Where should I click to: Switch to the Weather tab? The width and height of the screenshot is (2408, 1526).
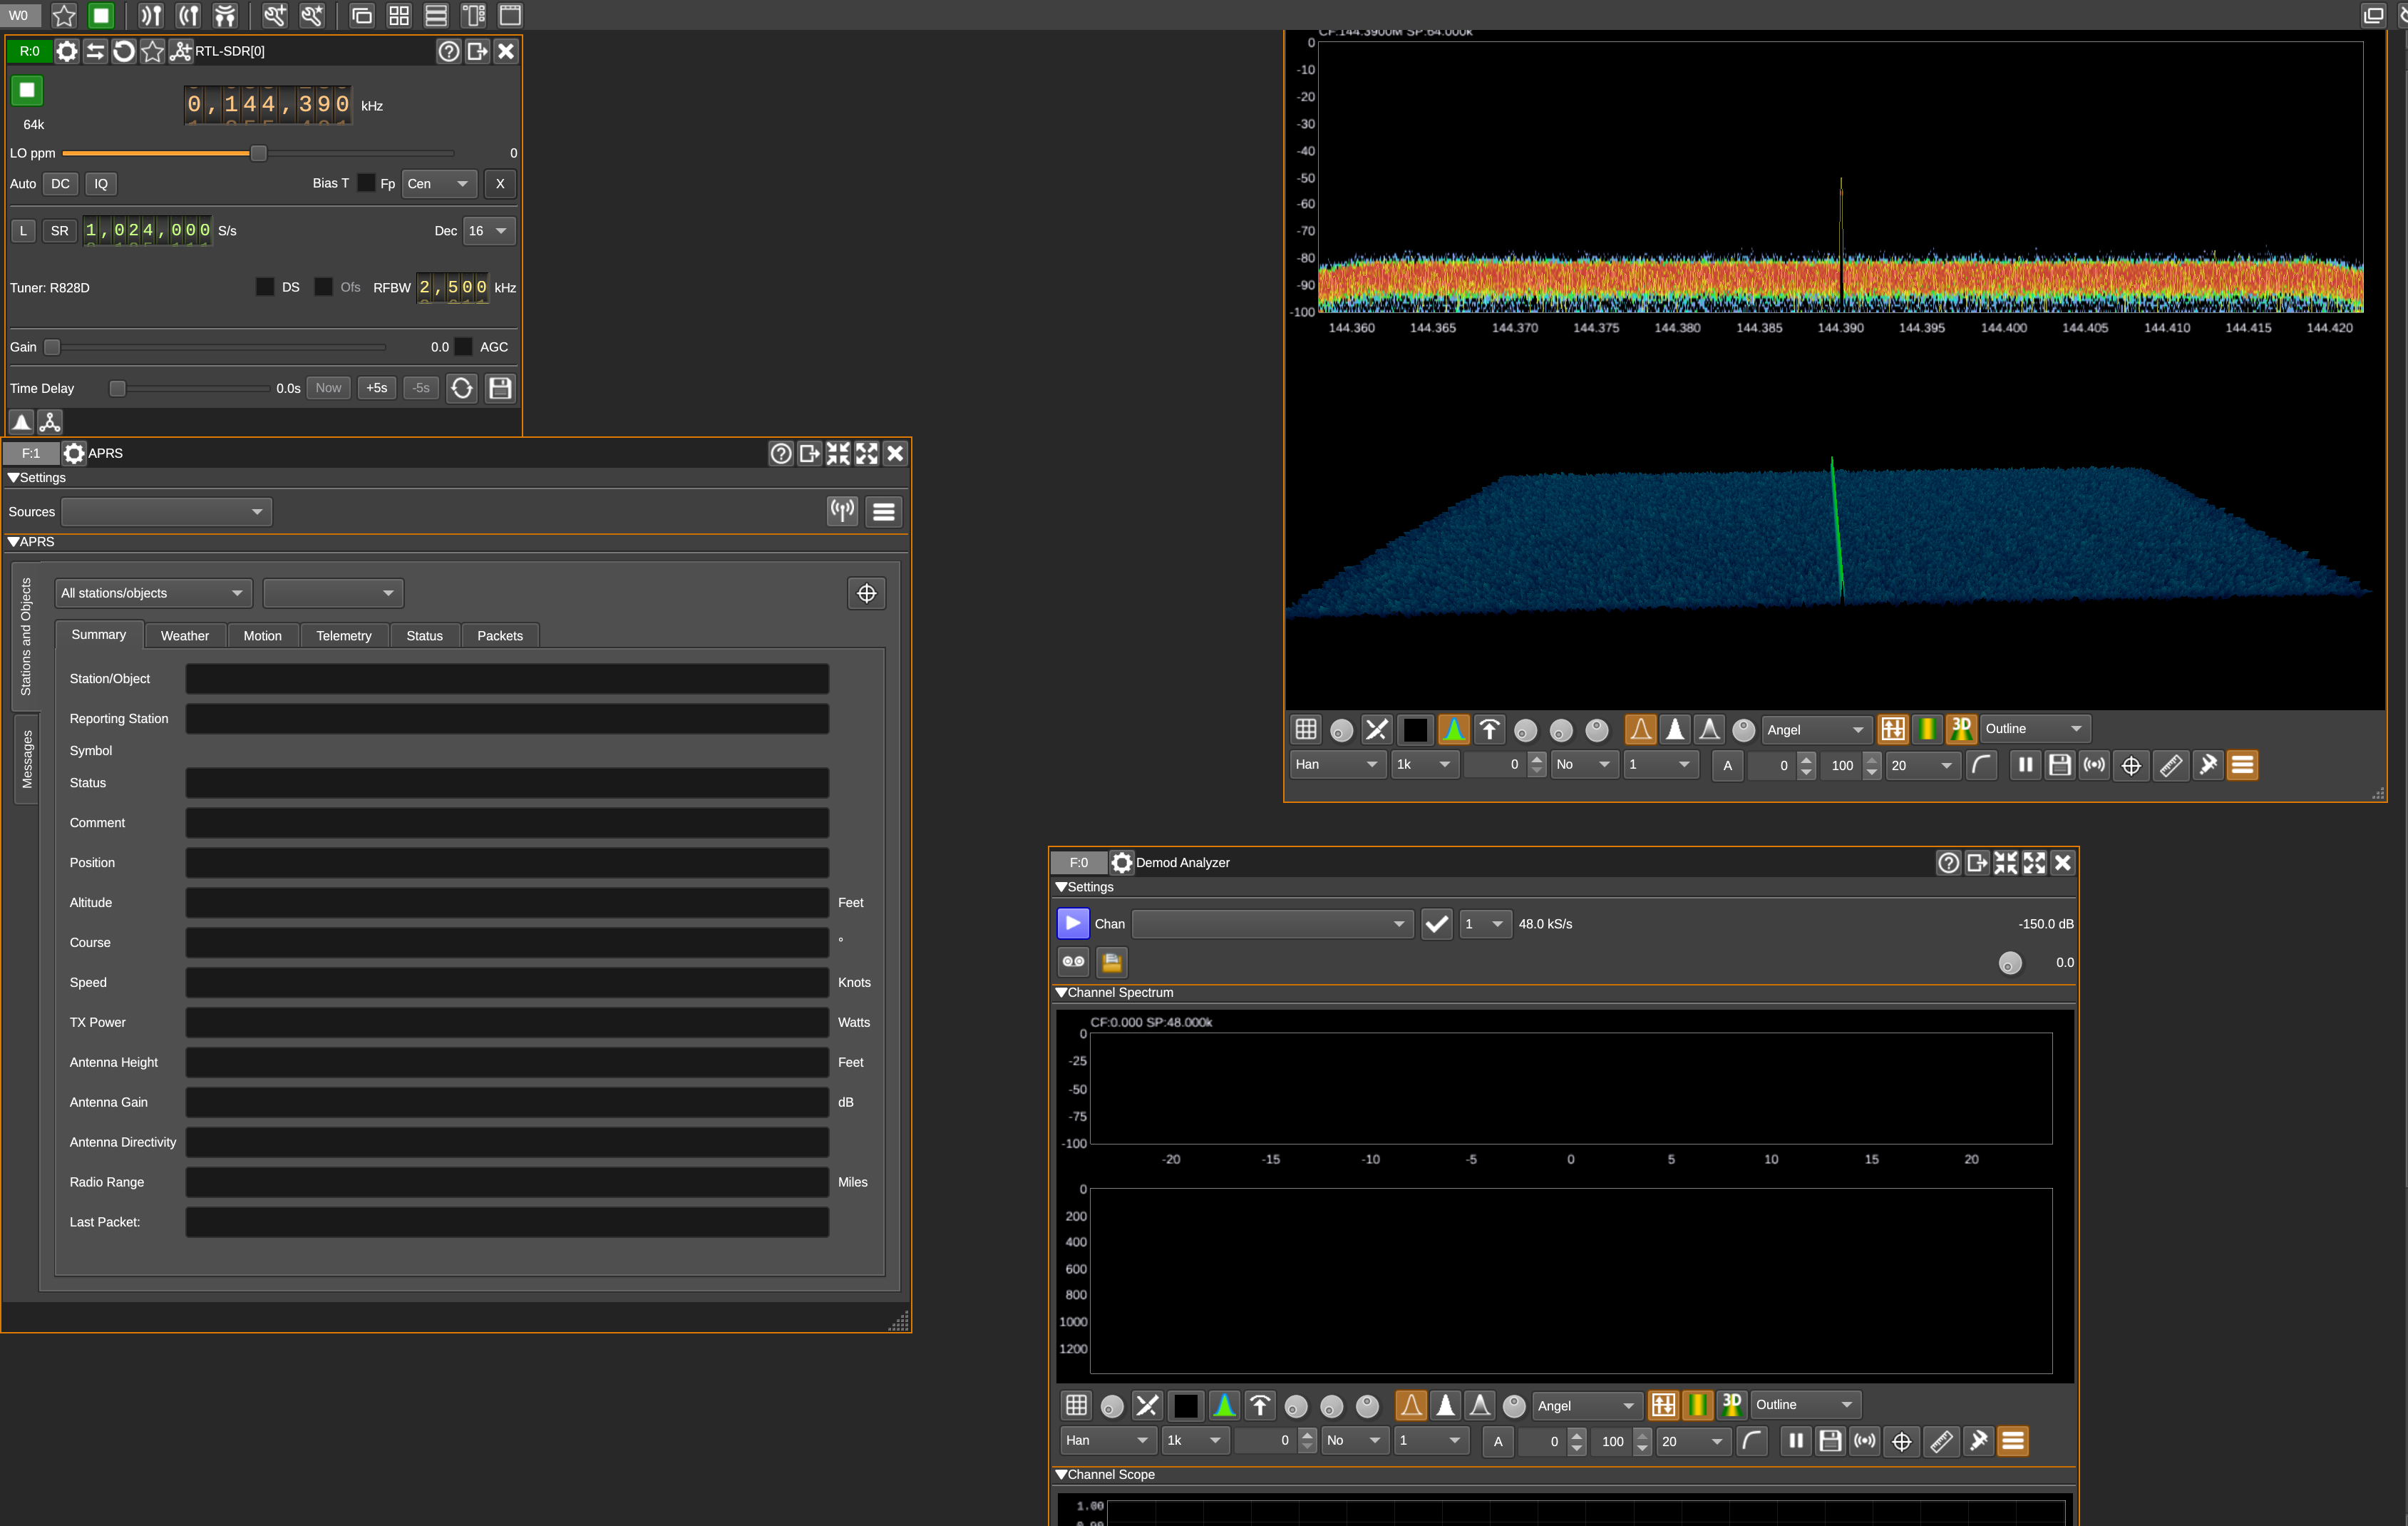(185, 635)
